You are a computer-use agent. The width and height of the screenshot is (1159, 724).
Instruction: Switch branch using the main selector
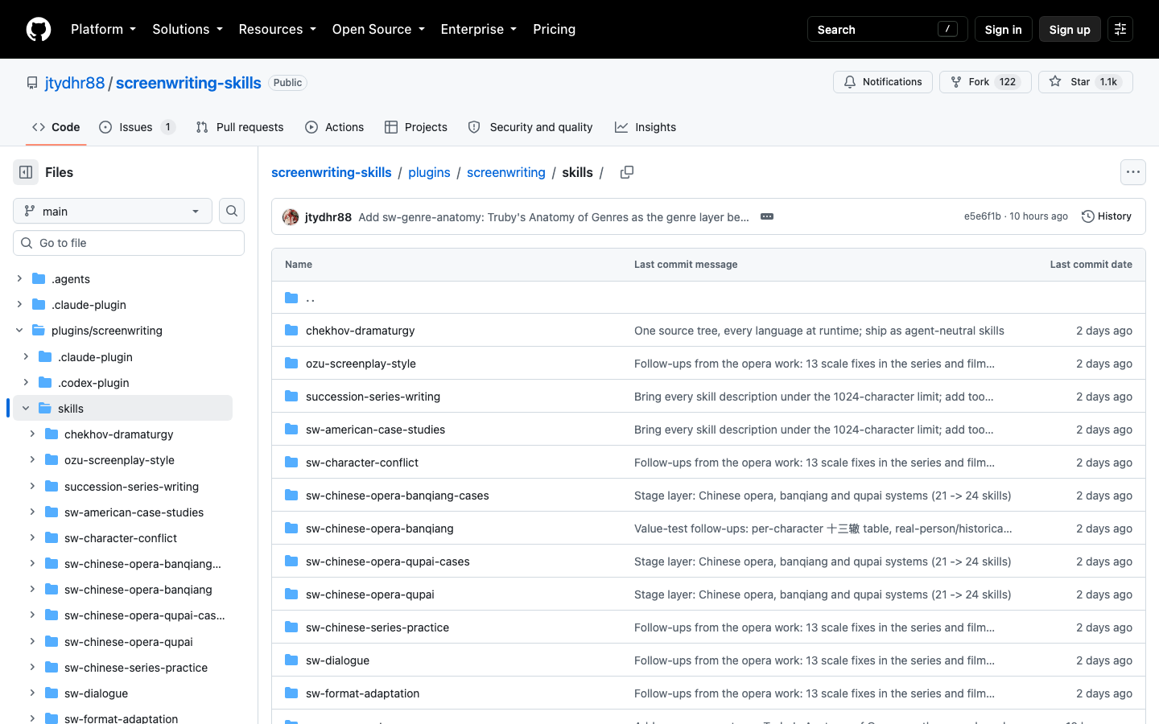point(113,211)
